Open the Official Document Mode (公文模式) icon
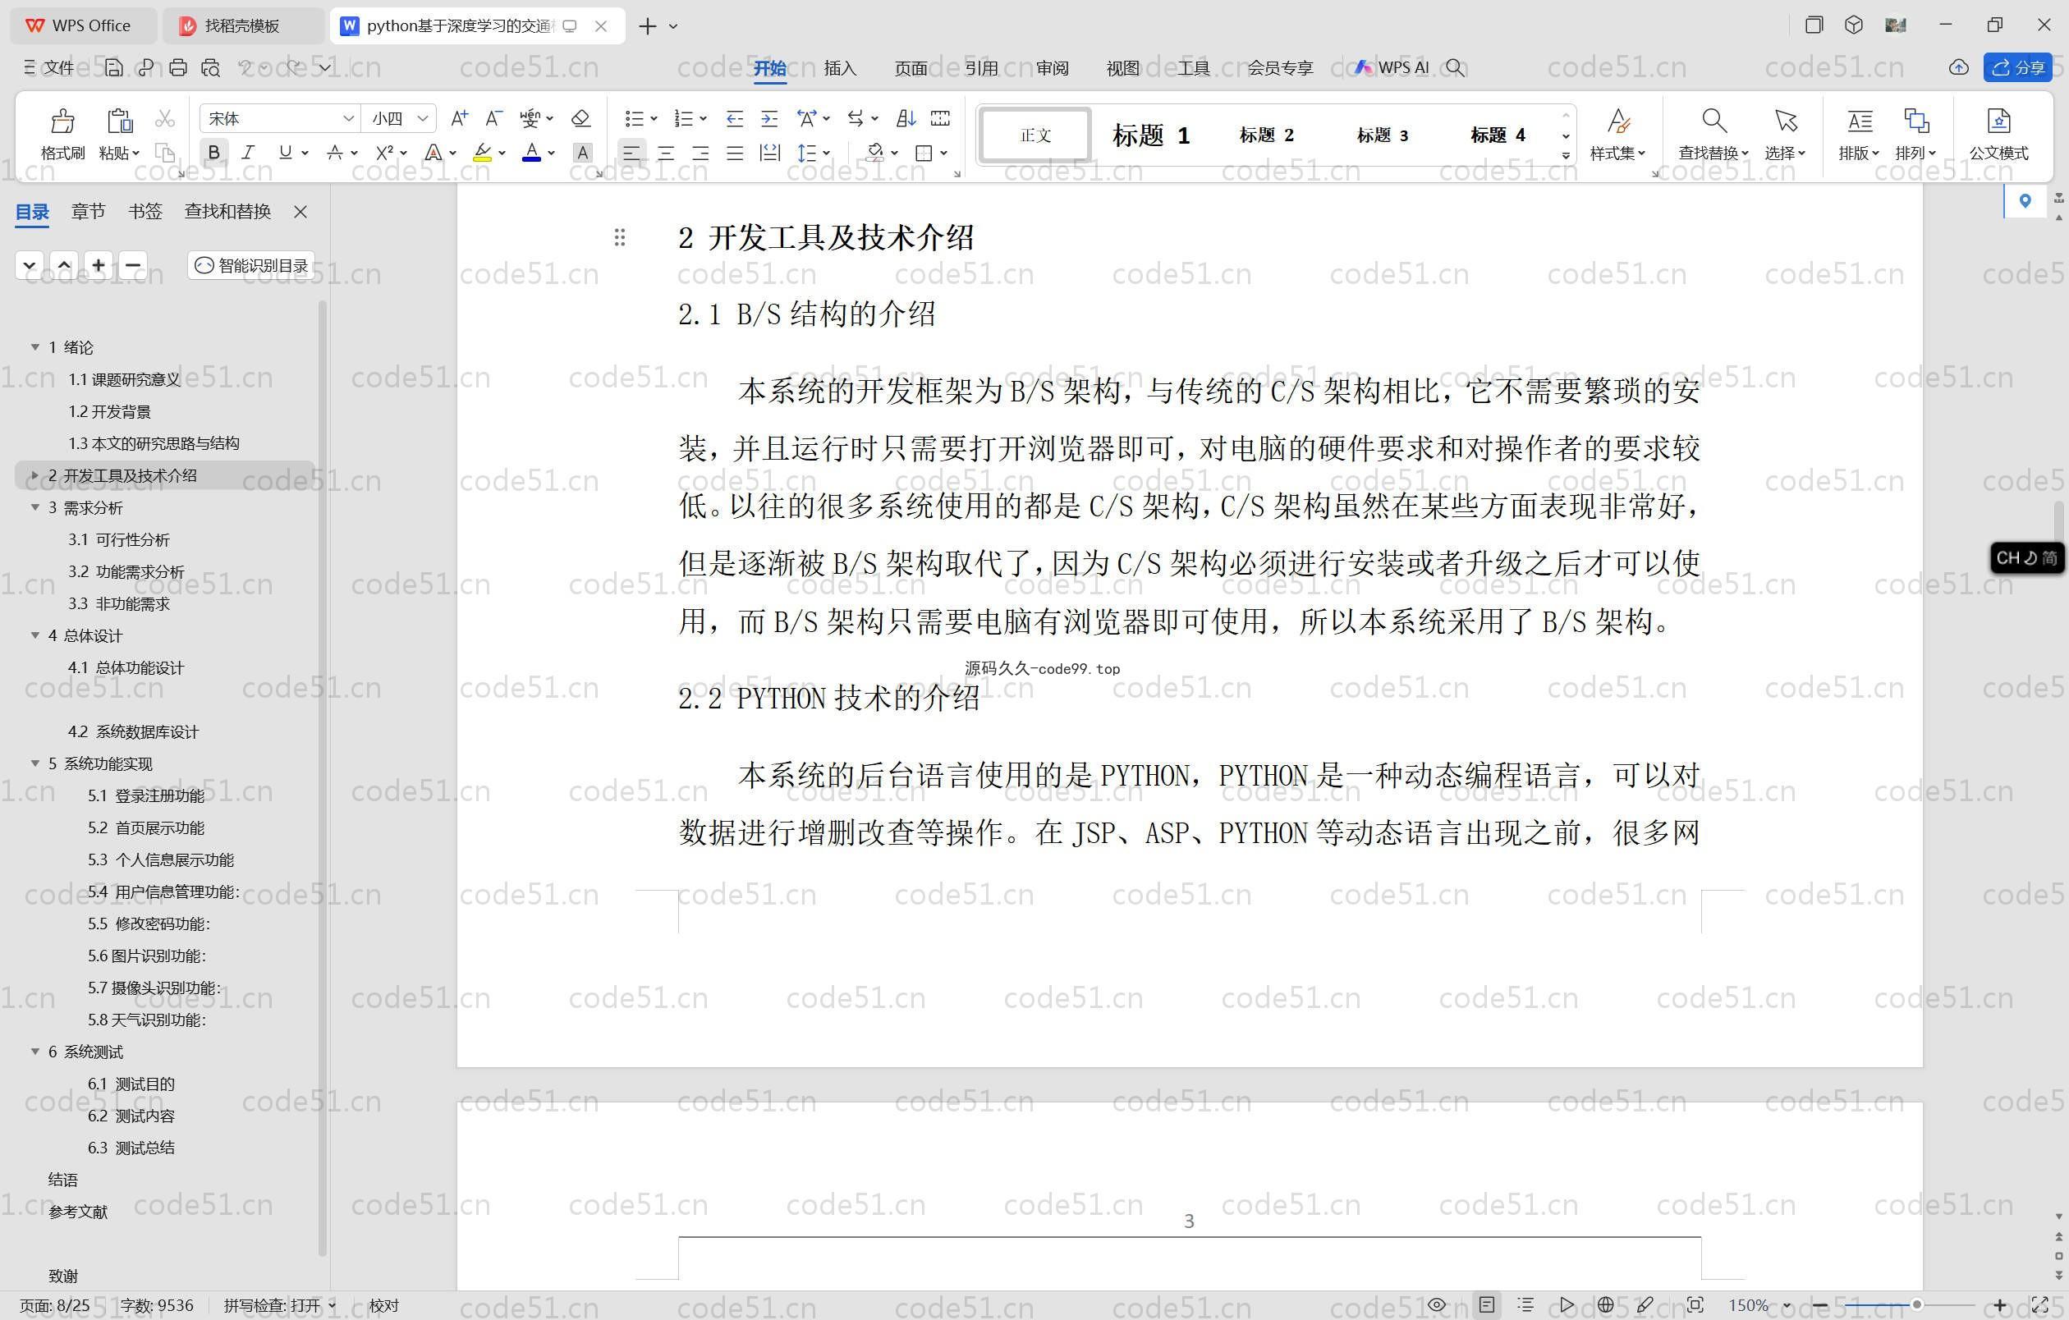 [1998, 121]
